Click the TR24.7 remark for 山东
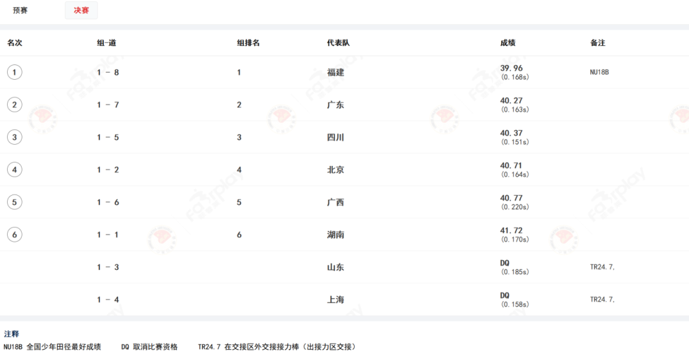The image size is (689, 354). coord(602,267)
